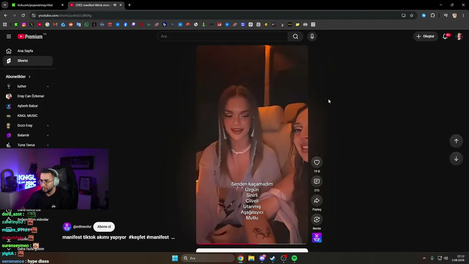Reload the current page
The height and width of the screenshot is (264, 469).
coord(23,15)
